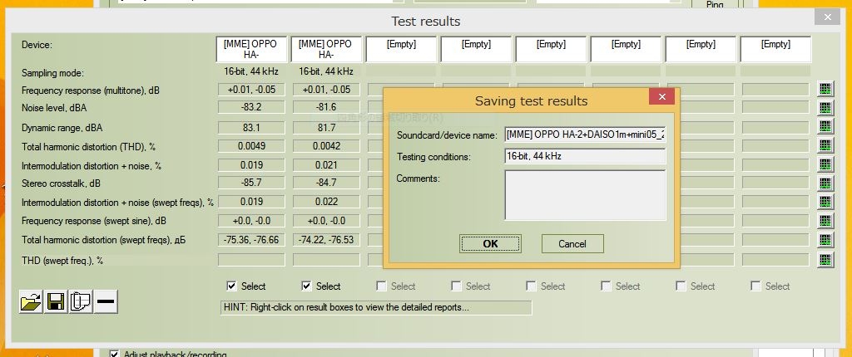Click the Testing conditions field
The width and height of the screenshot is (852, 357).
pyautogui.click(x=585, y=156)
